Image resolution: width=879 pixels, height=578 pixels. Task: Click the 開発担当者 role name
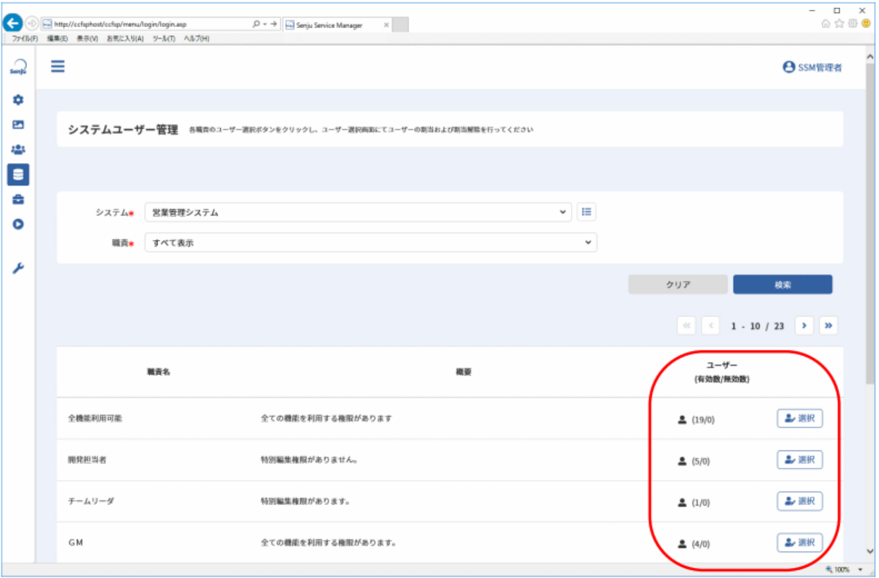(87, 460)
